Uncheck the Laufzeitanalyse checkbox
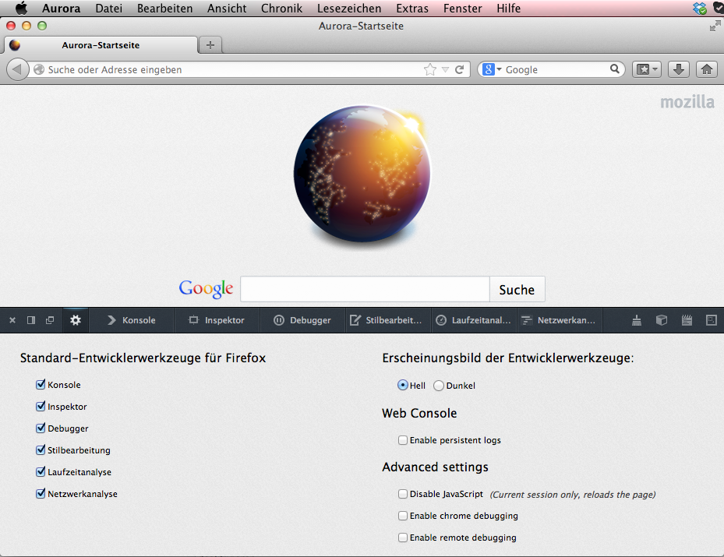Image resolution: width=724 pixels, height=557 pixels. point(41,471)
